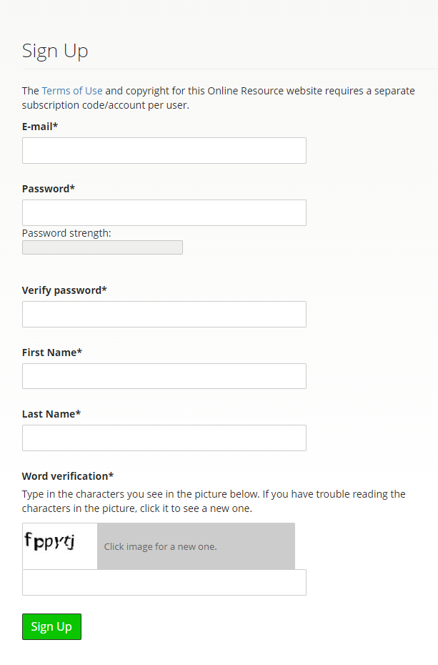This screenshot has height=665, width=438.
Task: Click the Sign Up button
Action: [x=51, y=626]
